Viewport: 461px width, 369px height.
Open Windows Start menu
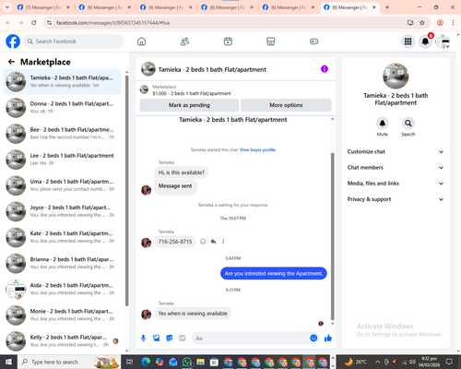pyautogui.click(x=8, y=362)
